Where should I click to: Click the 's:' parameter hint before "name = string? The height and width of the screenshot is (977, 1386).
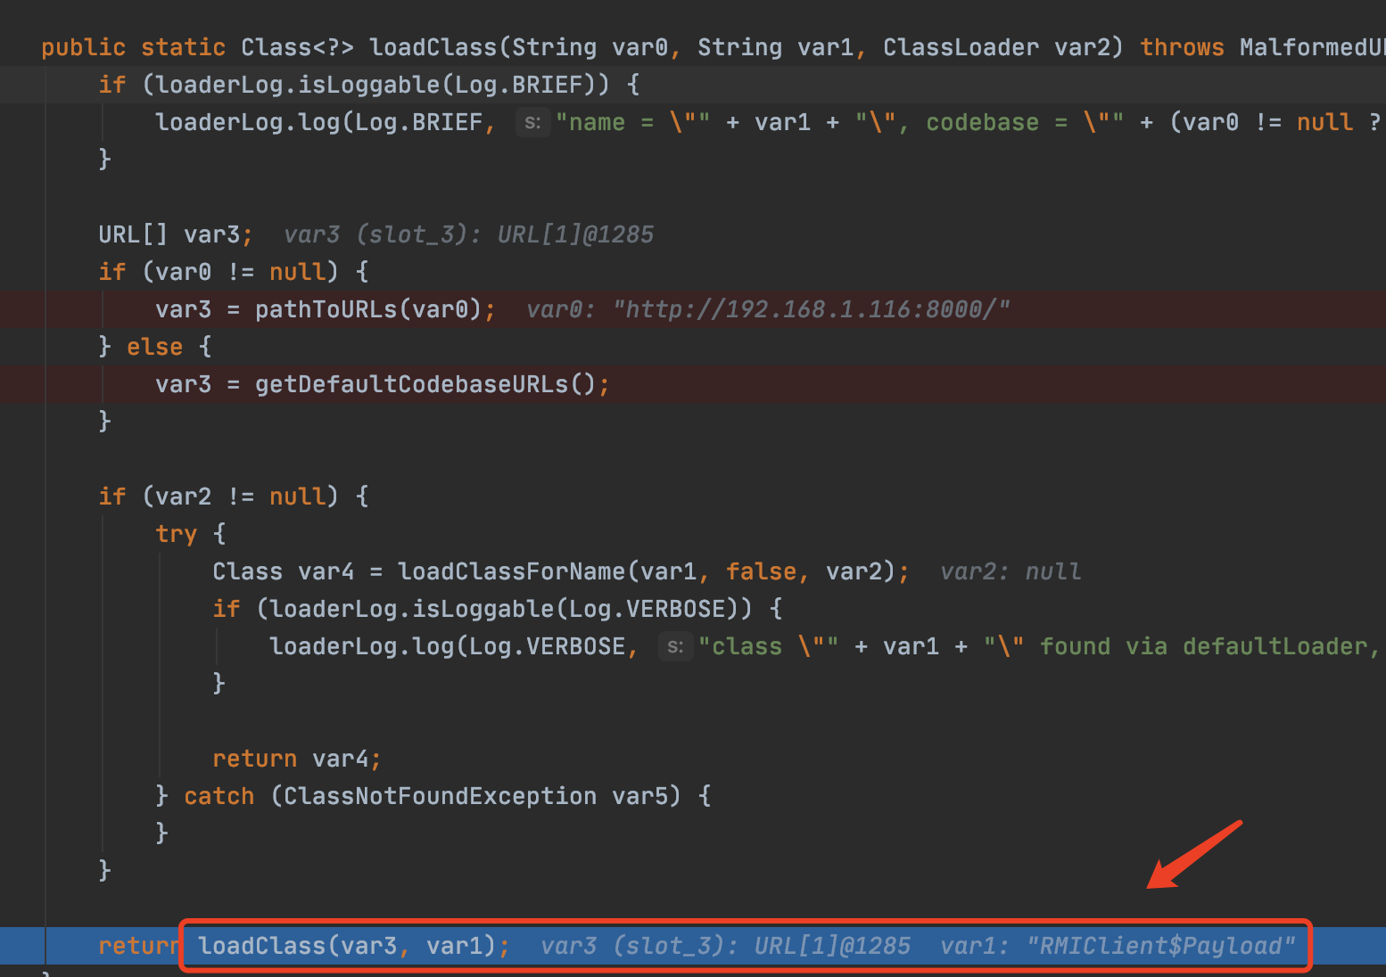[x=532, y=122]
